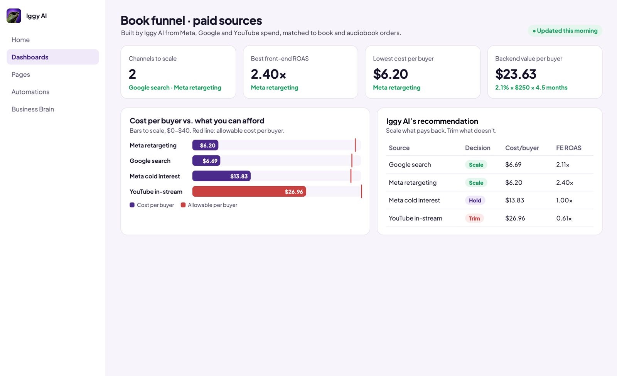Click the red Allowable per buyer legend swatch

click(x=183, y=205)
